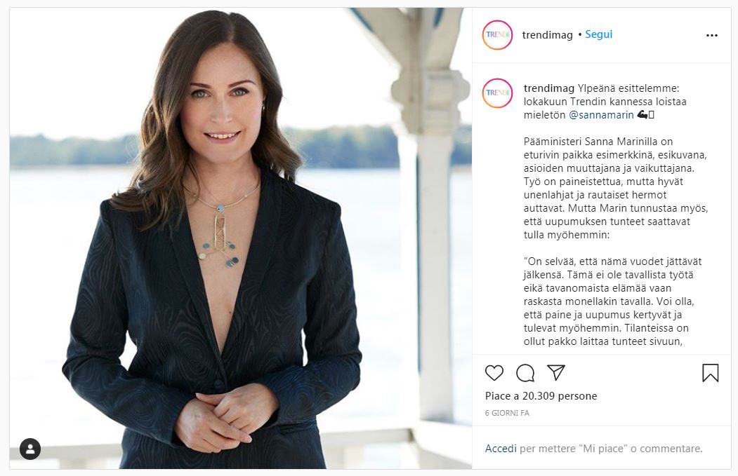Open the @sannamarin mention link
The width and height of the screenshot is (738, 476).
tap(600, 114)
